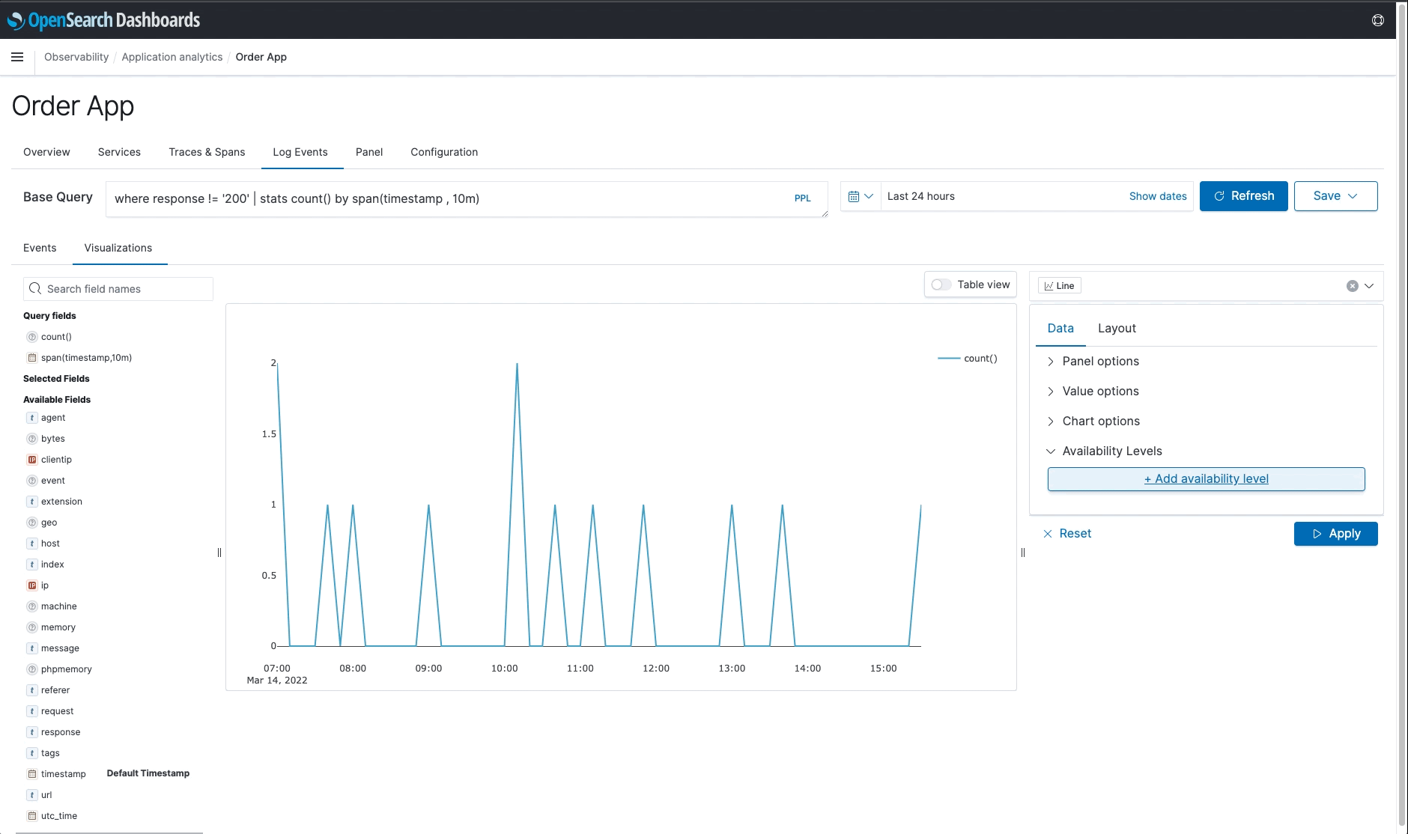Image resolution: width=1408 pixels, height=834 pixels.
Task: Enable Table view for the chart
Action: pyautogui.click(x=942, y=284)
